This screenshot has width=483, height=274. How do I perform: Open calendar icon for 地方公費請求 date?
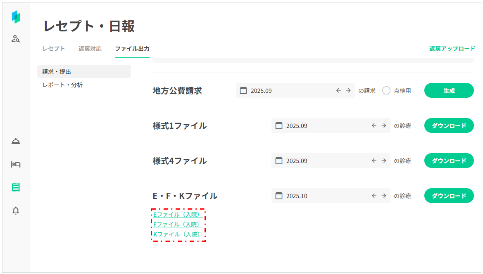pyautogui.click(x=243, y=90)
